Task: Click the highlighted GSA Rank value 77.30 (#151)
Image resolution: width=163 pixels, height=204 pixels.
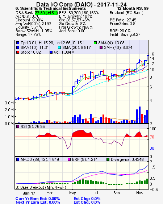Action: coord(46,13)
